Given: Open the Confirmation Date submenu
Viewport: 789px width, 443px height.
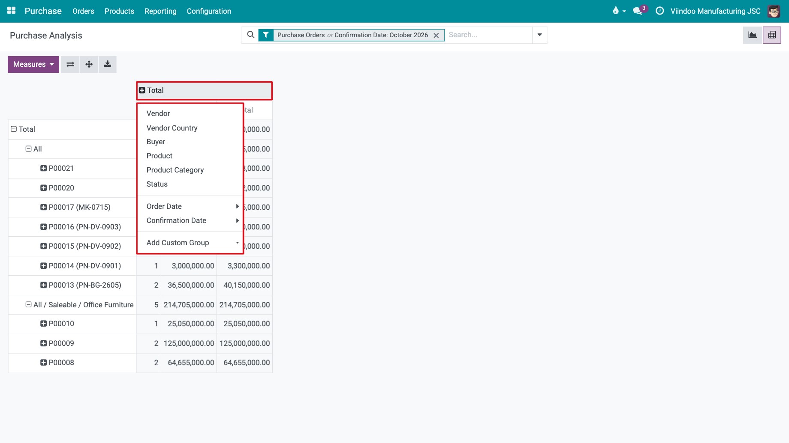Looking at the screenshot, I should (190, 220).
